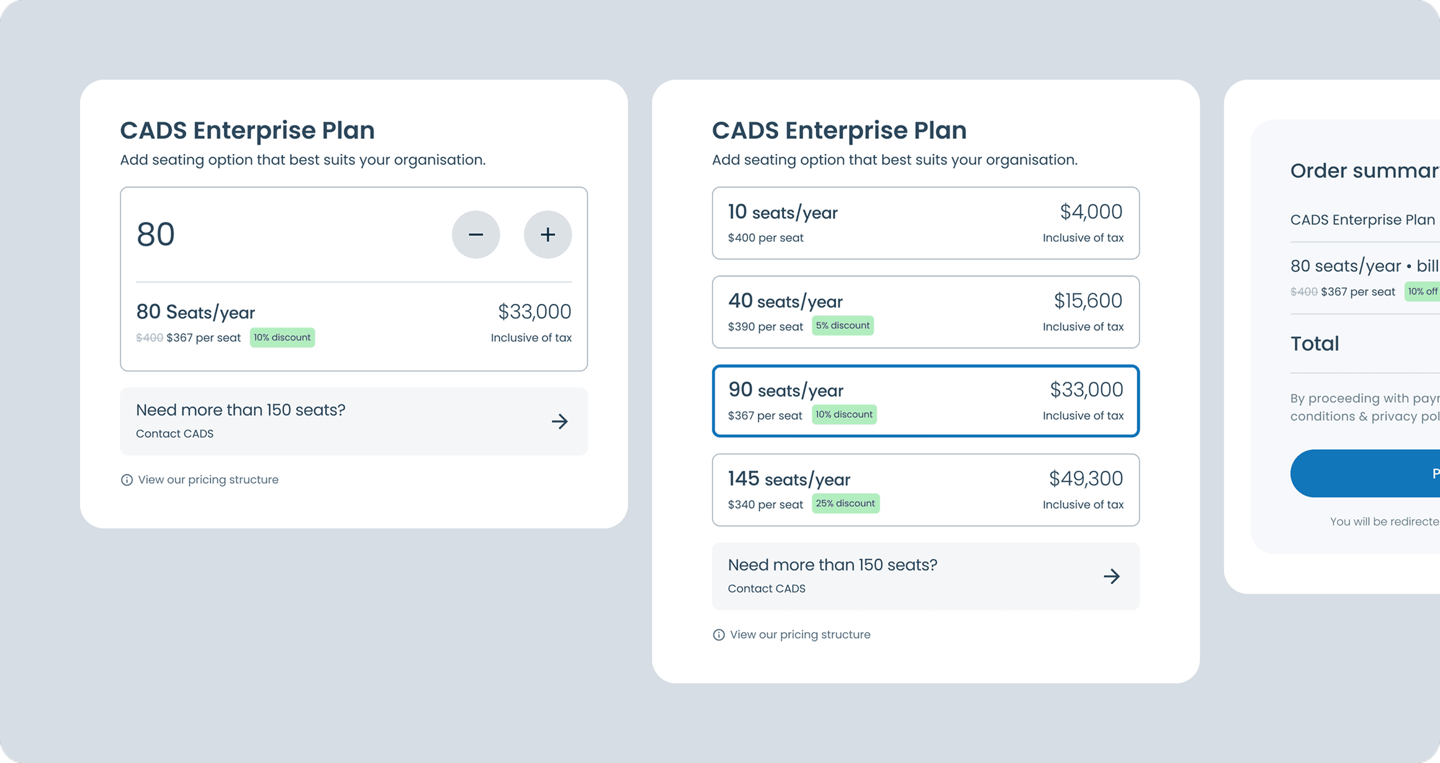Click the minus button to decrease seats
The image size is (1440, 763).
tap(475, 234)
